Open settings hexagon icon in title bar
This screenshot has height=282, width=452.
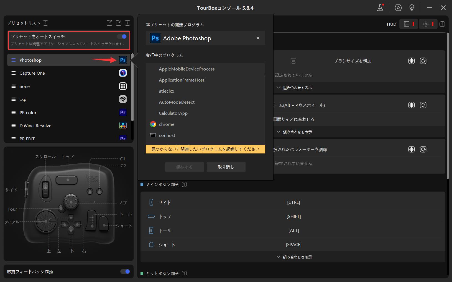tap(398, 8)
